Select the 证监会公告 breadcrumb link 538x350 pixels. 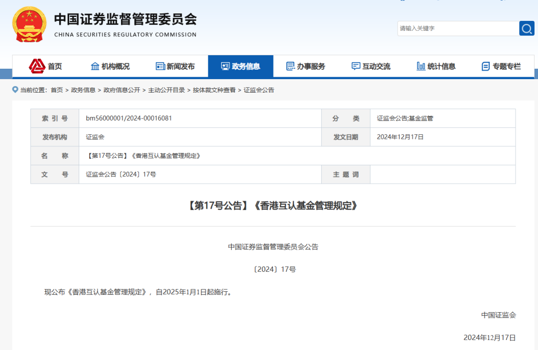(259, 90)
